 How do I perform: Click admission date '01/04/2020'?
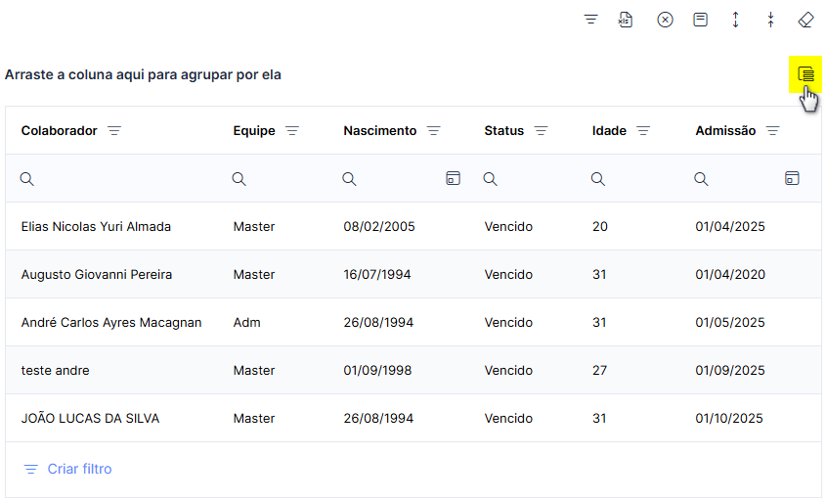(730, 275)
